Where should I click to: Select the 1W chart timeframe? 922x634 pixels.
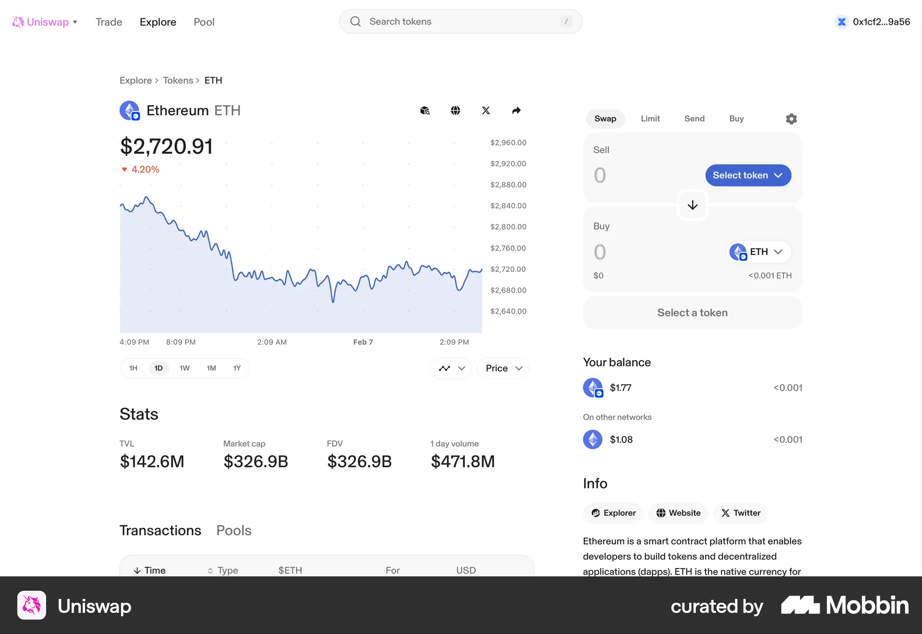184,368
